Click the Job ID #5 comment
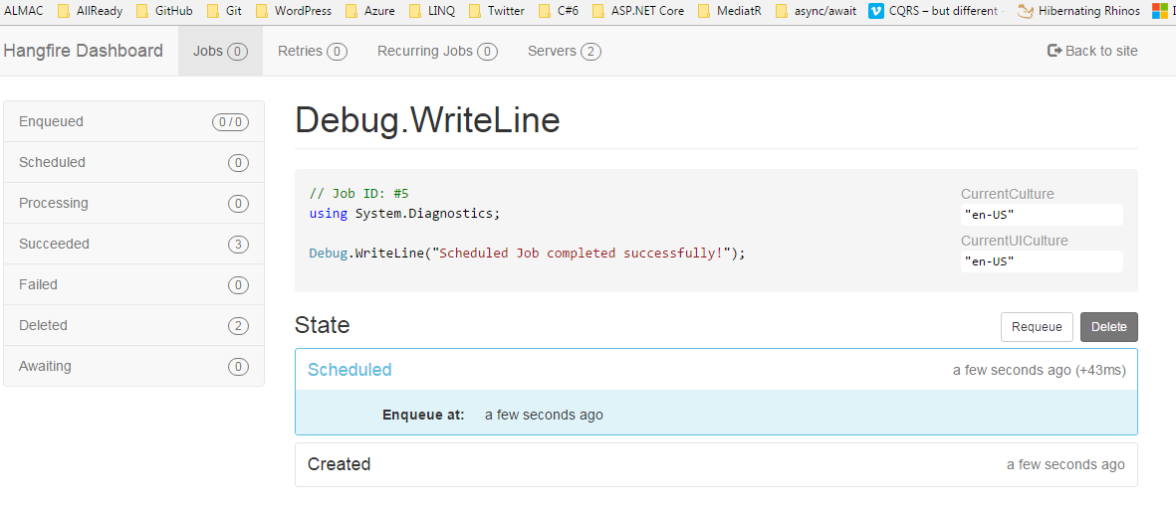1176x511 pixels. 358,193
